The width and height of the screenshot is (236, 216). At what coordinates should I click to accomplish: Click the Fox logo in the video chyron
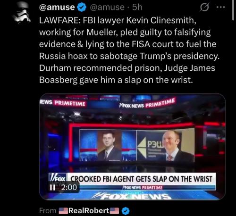(x=58, y=179)
